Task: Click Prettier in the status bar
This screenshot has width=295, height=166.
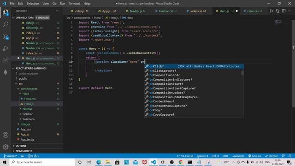Action: pos(271,156)
